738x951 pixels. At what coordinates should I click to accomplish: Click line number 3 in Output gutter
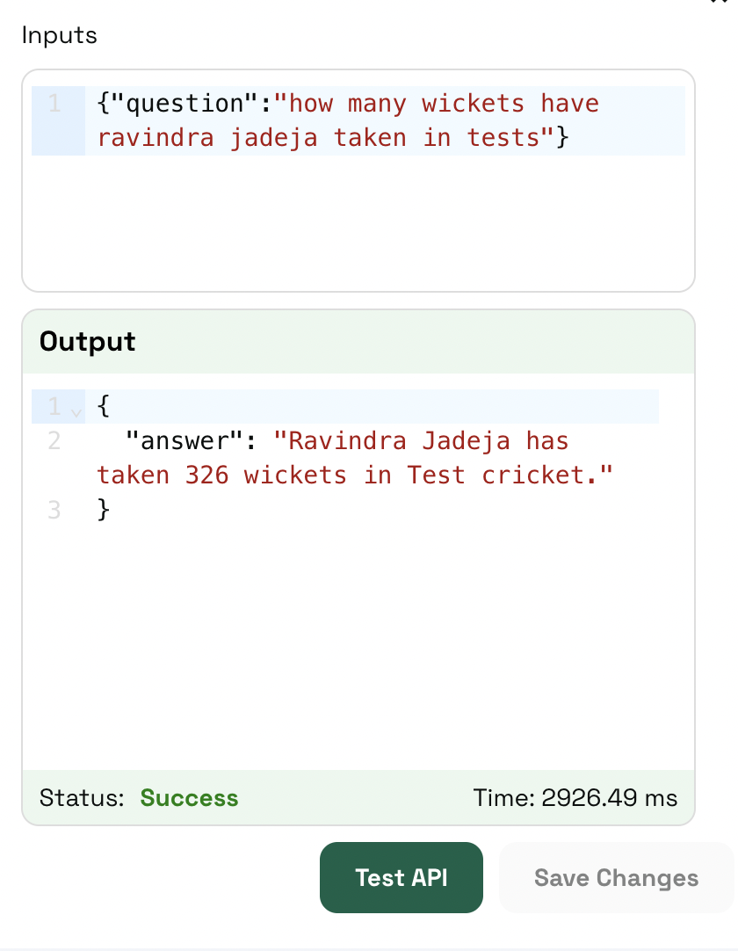click(54, 509)
